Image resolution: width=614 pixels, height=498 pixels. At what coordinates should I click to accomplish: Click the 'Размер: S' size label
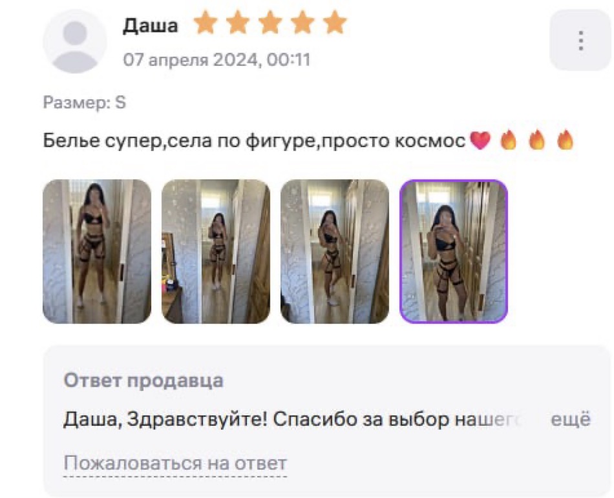click(84, 103)
